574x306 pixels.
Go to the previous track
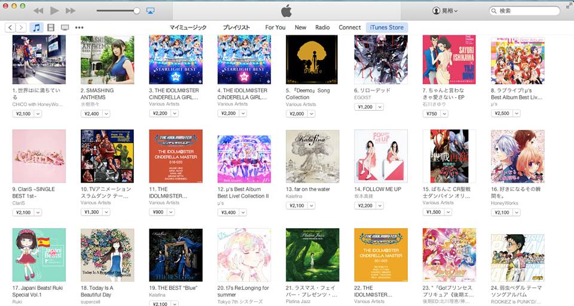(38, 11)
